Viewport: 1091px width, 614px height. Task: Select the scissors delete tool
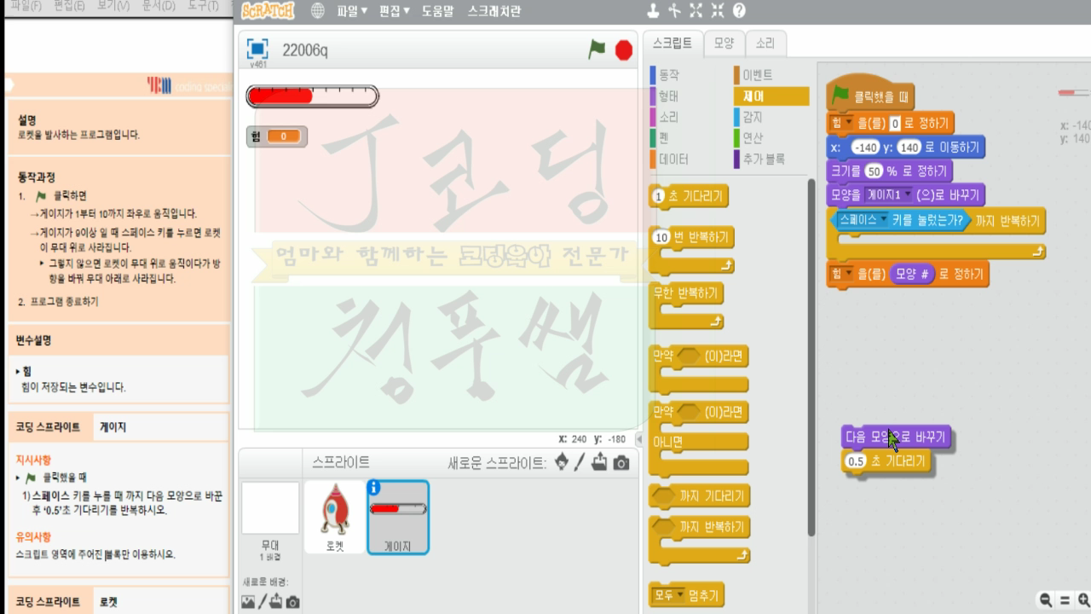click(674, 11)
